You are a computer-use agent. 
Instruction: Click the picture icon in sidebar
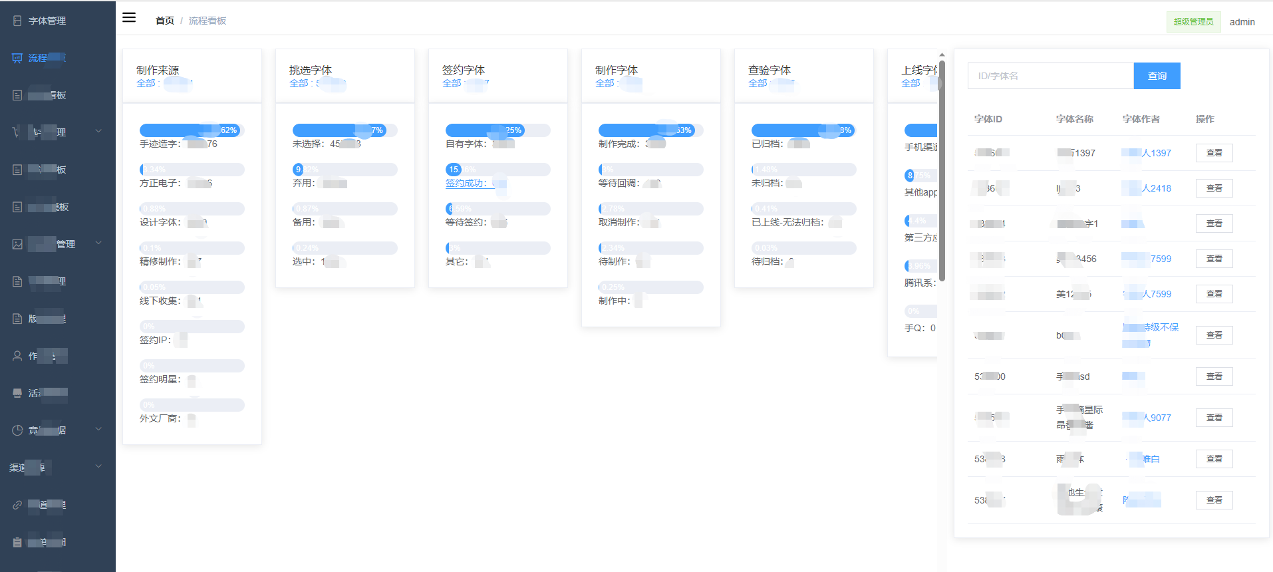pyautogui.click(x=17, y=244)
